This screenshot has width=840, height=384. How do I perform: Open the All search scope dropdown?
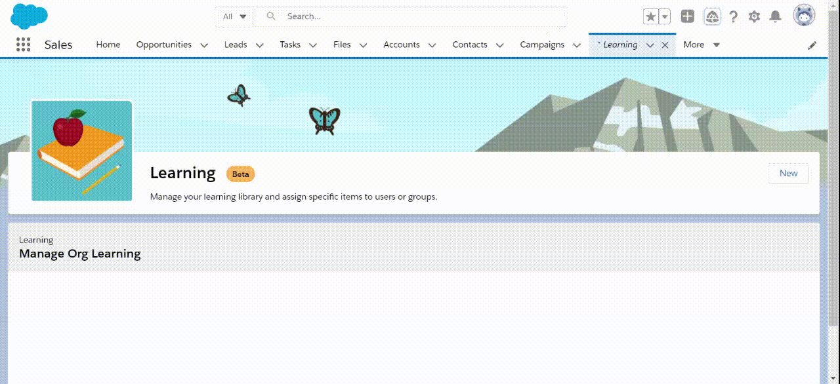tap(234, 16)
